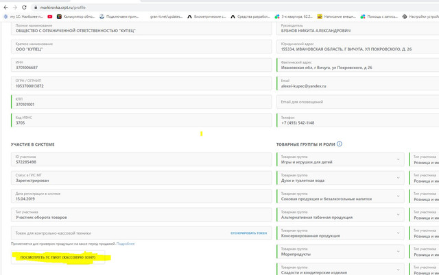Viewport: 439px width, 275px height.
Task: Click the 'Токен для контрольно-кассовой техники' field
Action: point(141,233)
